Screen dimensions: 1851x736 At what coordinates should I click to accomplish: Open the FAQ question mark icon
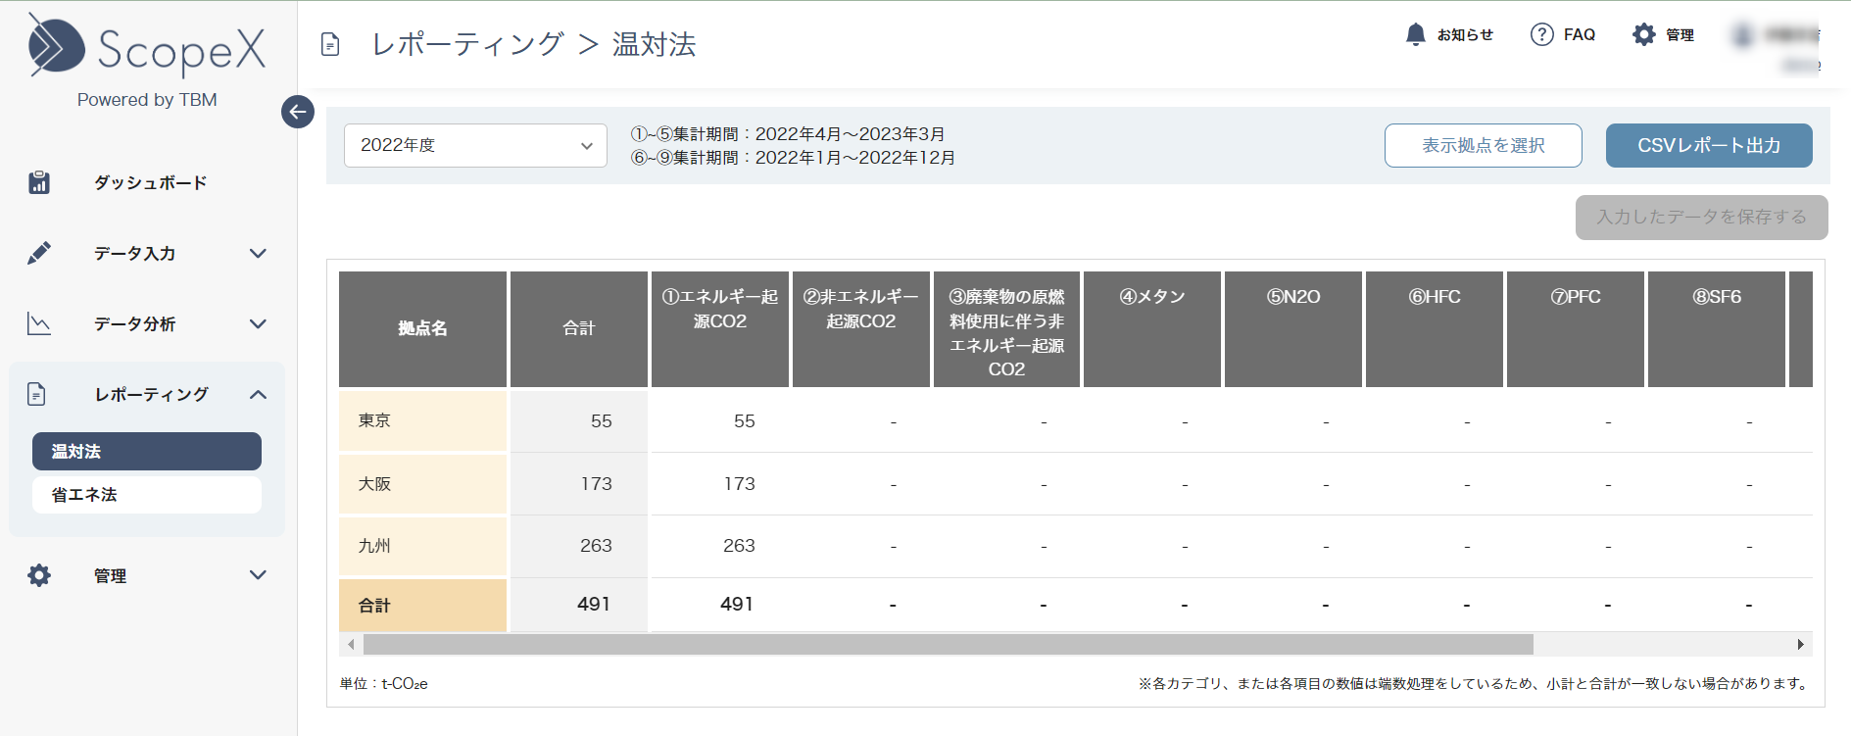pos(1541,34)
